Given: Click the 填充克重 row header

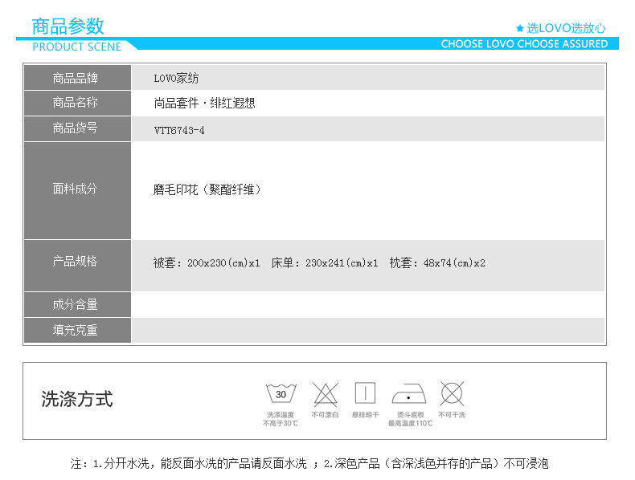Looking at the screenshot, I should point(76,330).
